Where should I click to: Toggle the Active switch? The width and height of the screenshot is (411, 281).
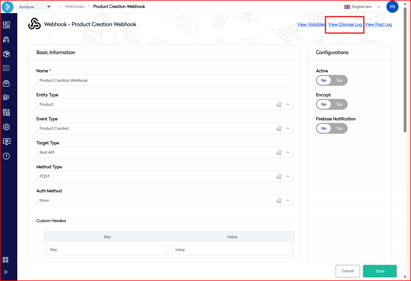(x=331, y=81)
